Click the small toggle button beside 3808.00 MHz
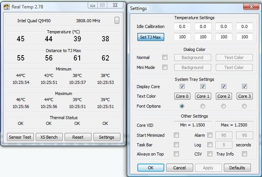The image size is (262, 177). tap(117, 20)
